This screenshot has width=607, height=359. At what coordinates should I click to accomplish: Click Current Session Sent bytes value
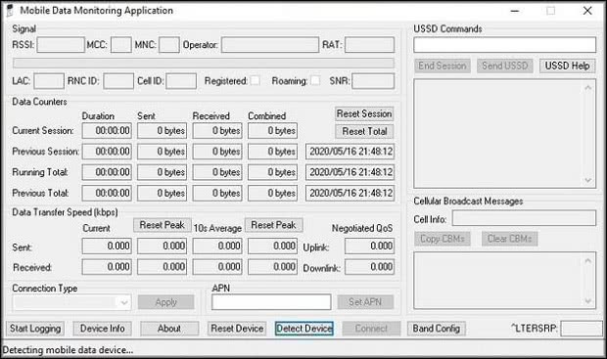tap(163, 131)
